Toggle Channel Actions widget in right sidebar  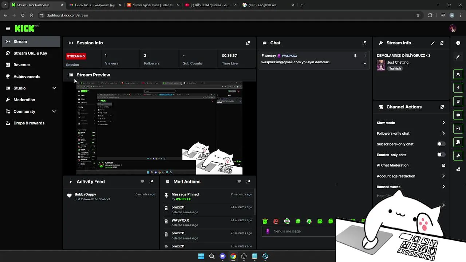[458, 142]
